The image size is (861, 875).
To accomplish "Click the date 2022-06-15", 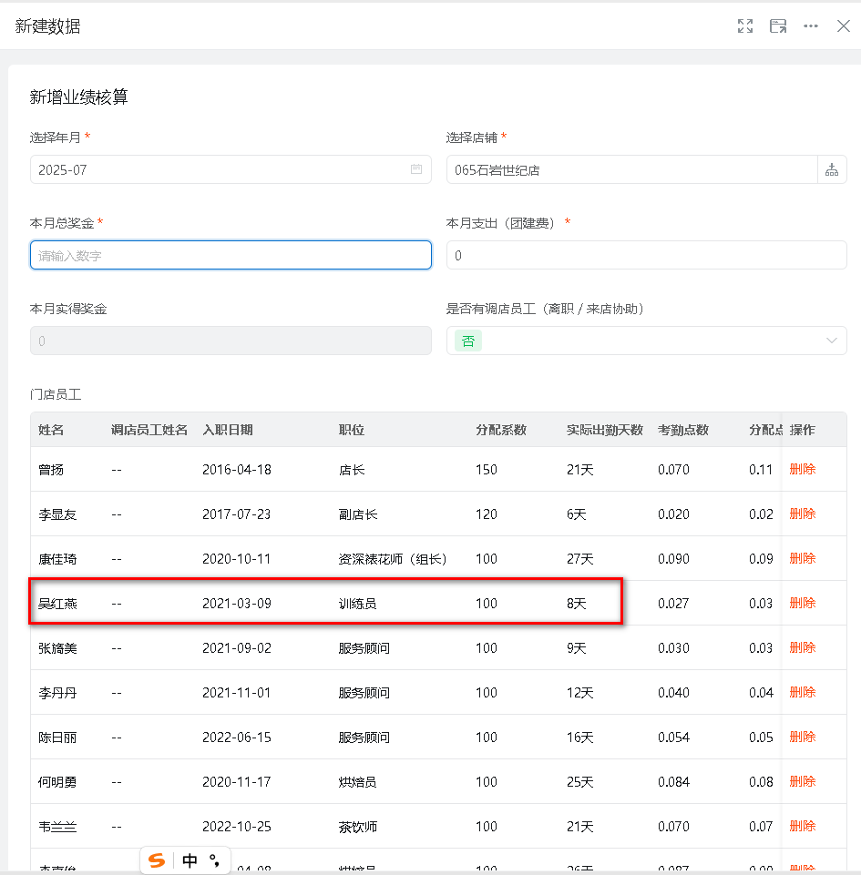I will pyautogui.click(x=237, y=738).
